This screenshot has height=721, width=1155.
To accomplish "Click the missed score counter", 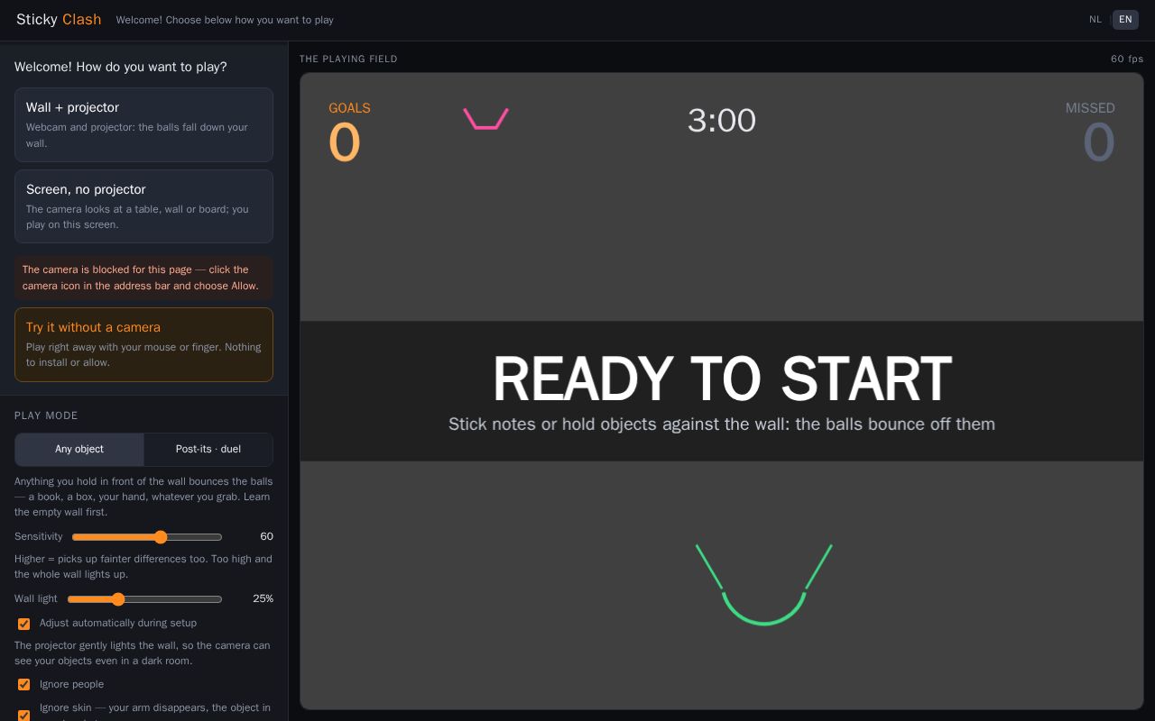I will click(x=1098, y=142).
